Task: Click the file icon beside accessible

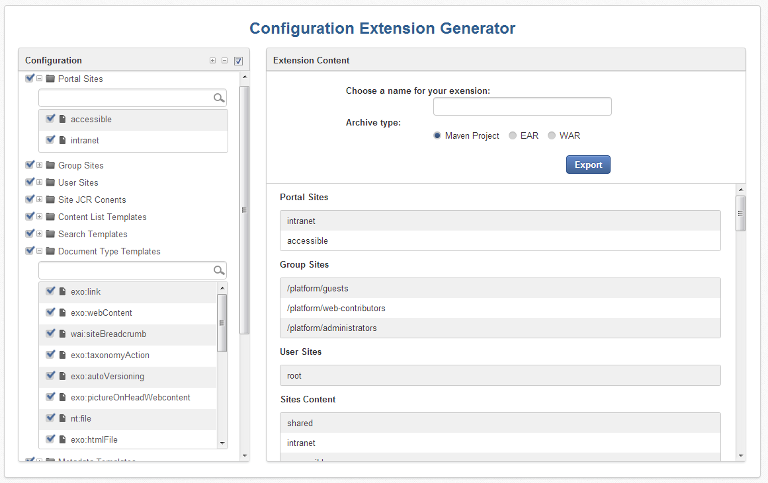Action: point(62,120)
